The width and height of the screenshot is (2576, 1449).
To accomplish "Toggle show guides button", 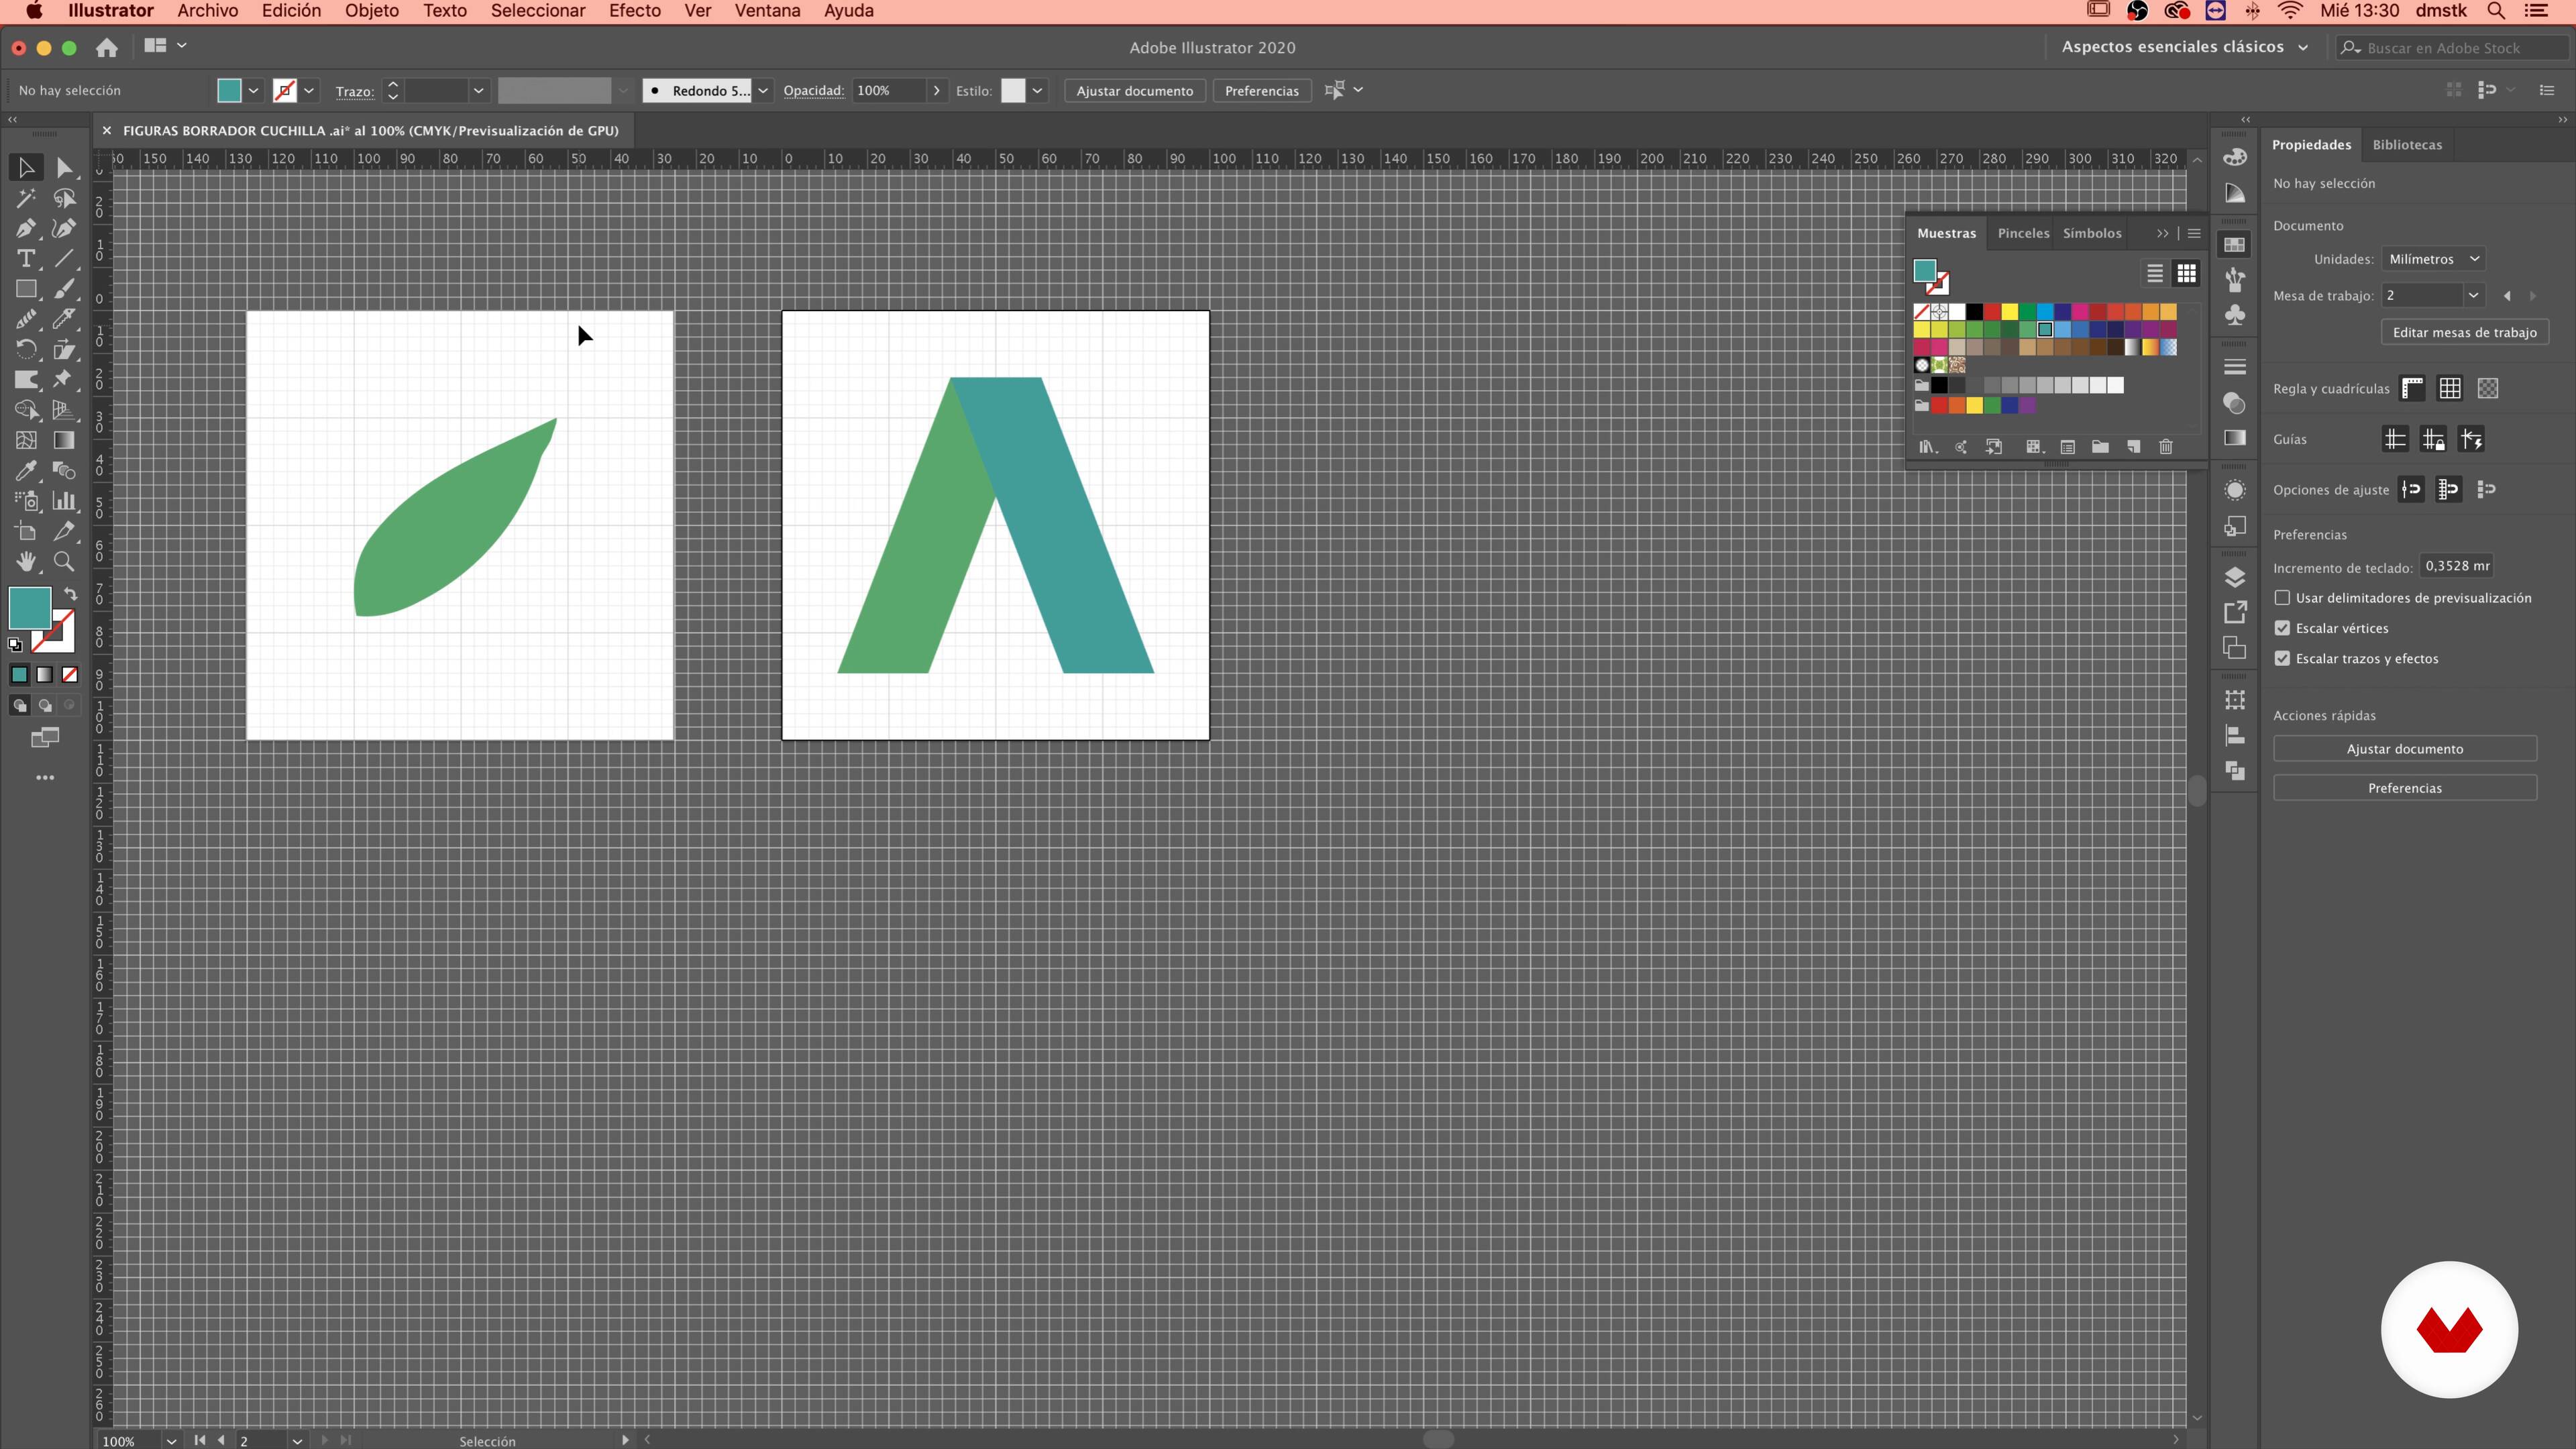I will (2395, 439).
